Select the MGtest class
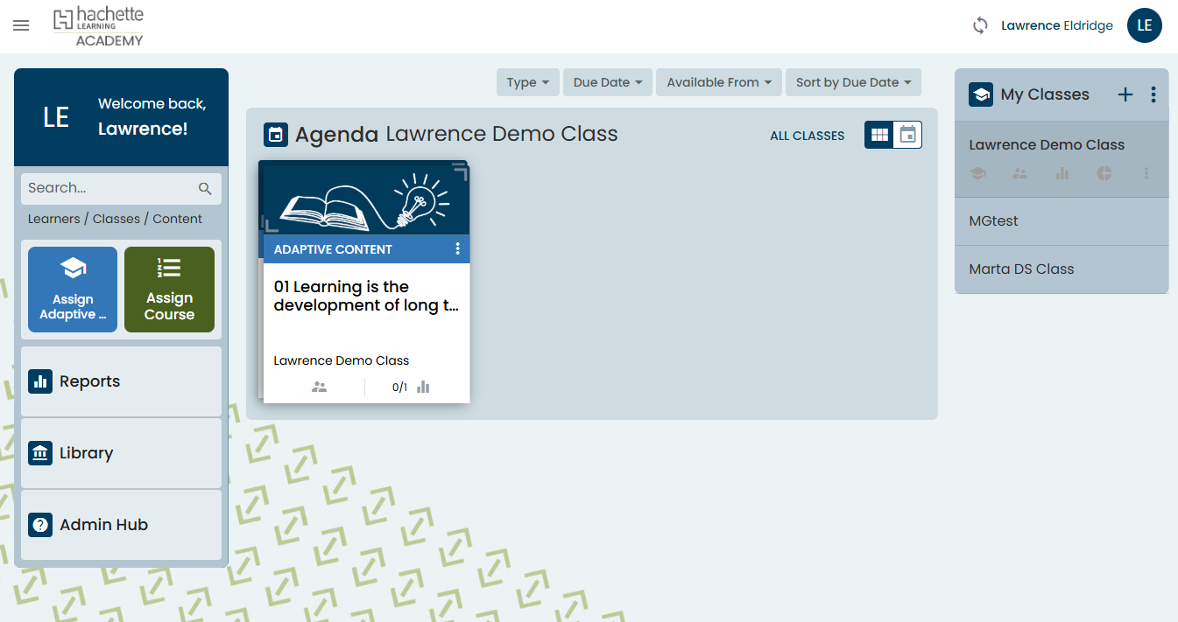The width and height of the screenshot is (1178, 622). (1062, 221)
